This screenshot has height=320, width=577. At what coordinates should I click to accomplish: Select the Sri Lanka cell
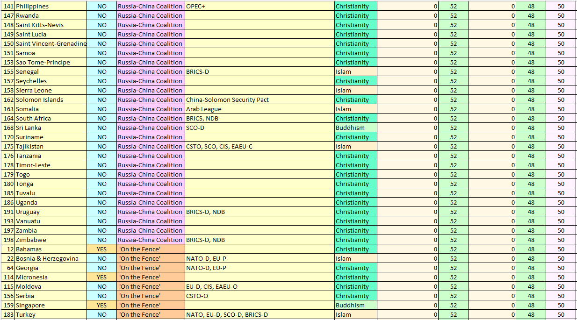(51, 128)
